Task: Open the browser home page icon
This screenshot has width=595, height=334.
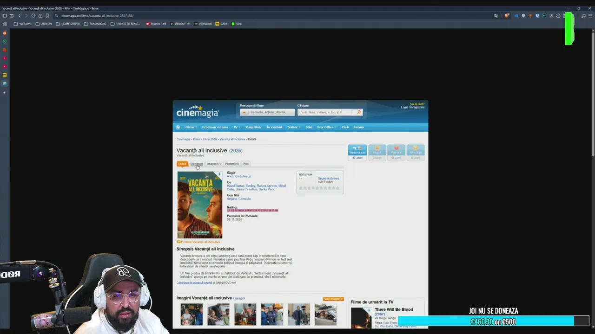Action: tap(40, 16)
